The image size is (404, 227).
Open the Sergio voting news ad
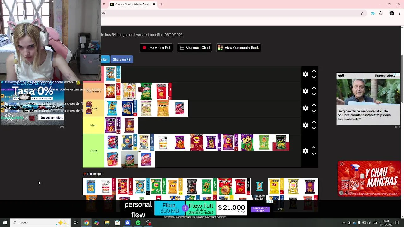pos(368,99)
